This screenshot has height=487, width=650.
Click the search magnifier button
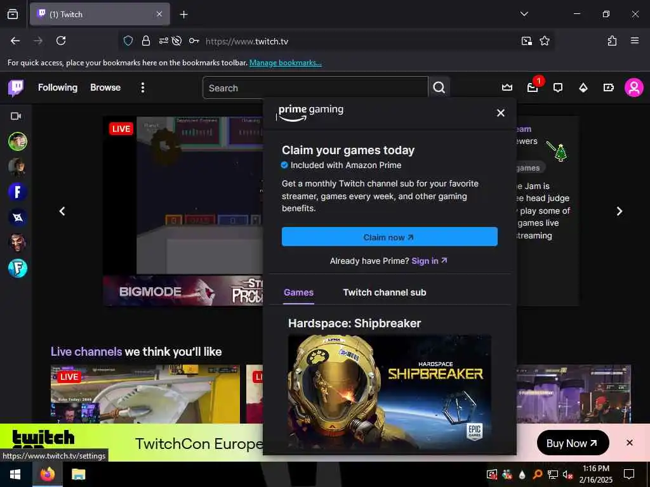pos(439,88)
